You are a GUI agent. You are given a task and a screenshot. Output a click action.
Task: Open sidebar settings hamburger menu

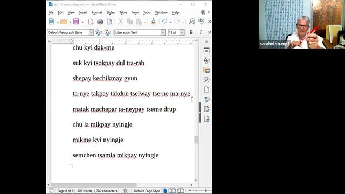coord(206,42)
